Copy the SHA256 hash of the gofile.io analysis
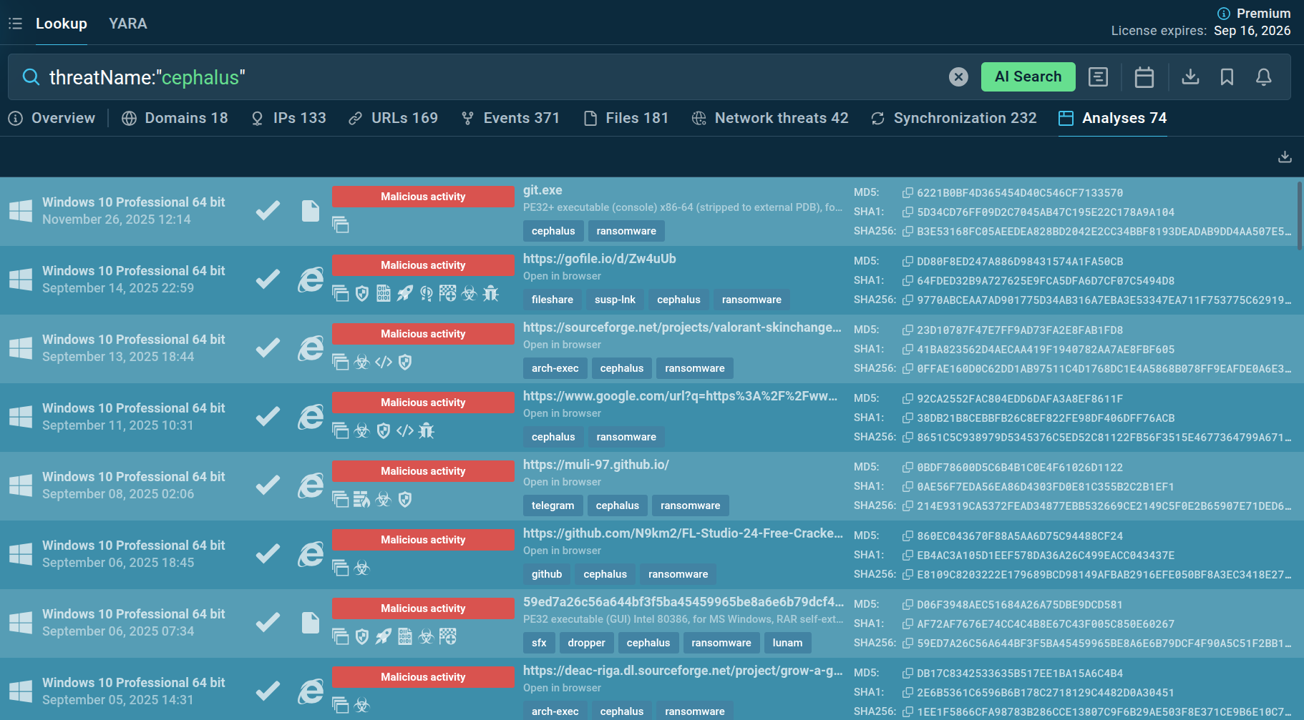 908,300
